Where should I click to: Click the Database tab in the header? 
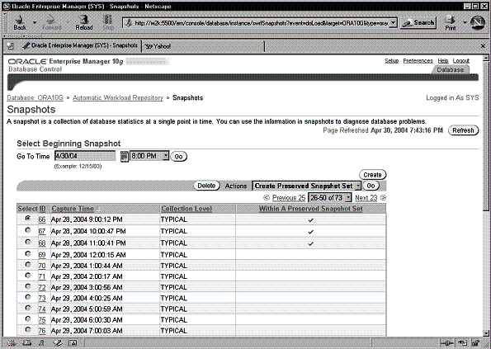click(450, 70)
